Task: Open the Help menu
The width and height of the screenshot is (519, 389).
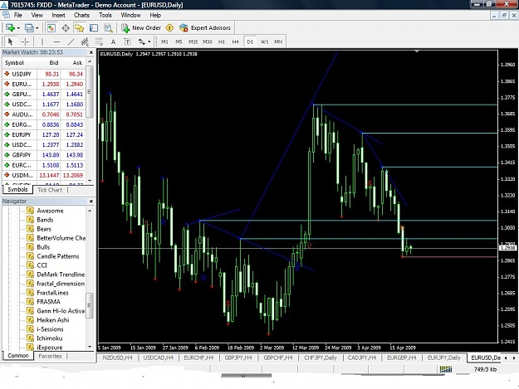Action: coord(155,15)
